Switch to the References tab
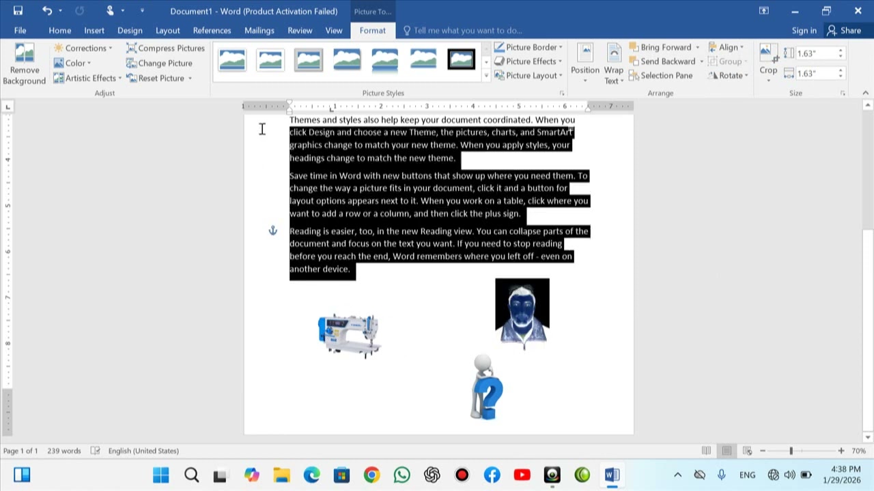The height and width of the screenshot is (491, 874). (212, 30)
